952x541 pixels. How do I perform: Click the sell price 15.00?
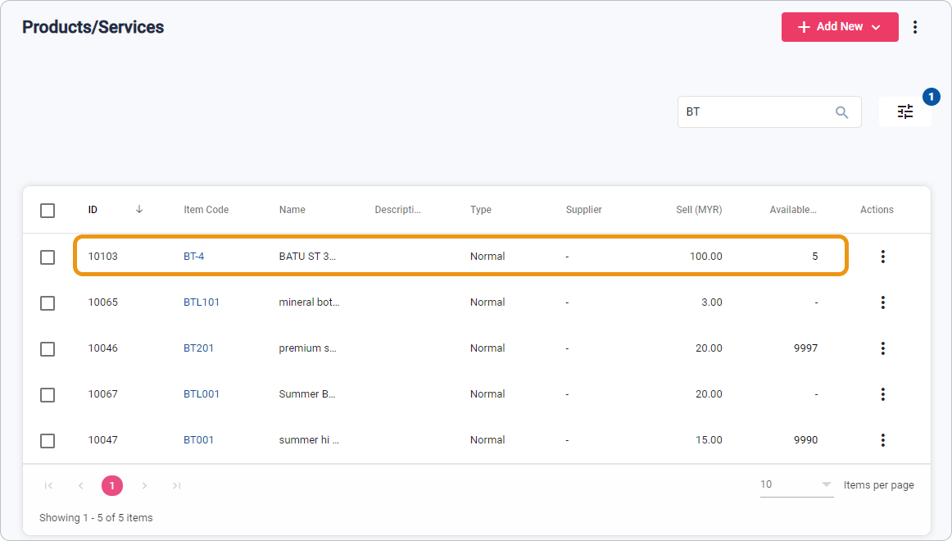pos(709,440)
